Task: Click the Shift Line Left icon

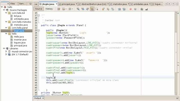Action: 119,9
